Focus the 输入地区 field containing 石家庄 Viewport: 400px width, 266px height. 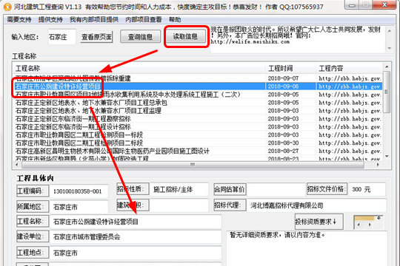61,37
